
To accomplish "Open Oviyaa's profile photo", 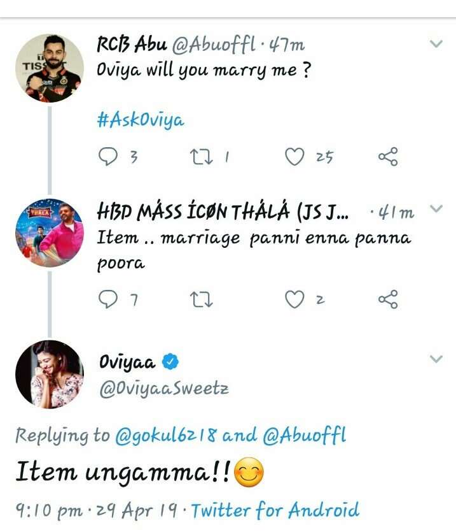I will [49, 374].
